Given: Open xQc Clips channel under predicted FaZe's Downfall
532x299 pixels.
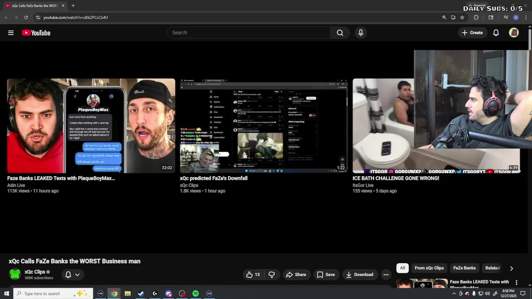Looking at the screenshot, I should tap(189, 185).
